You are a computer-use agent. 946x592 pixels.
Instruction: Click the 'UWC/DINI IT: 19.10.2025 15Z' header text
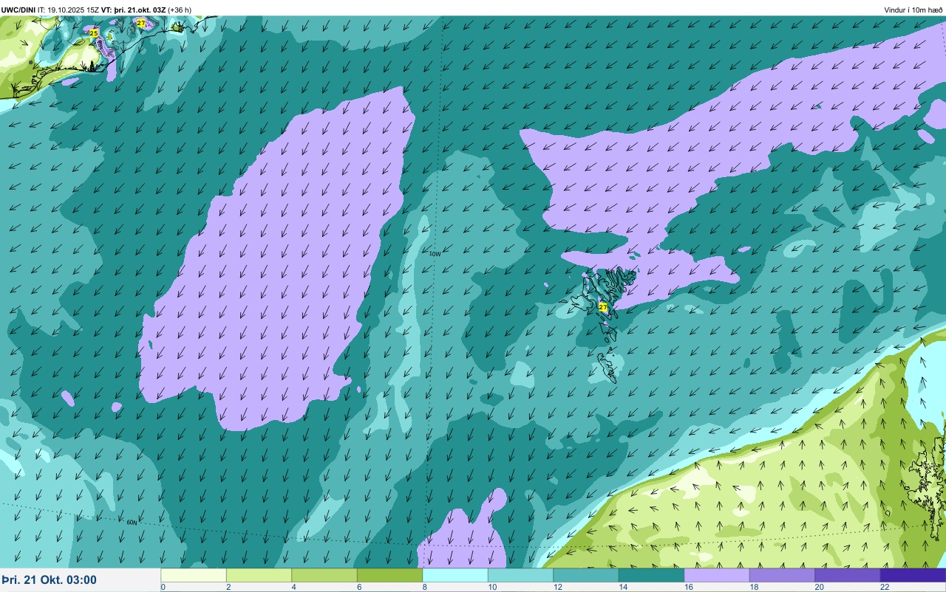[50, 10]
